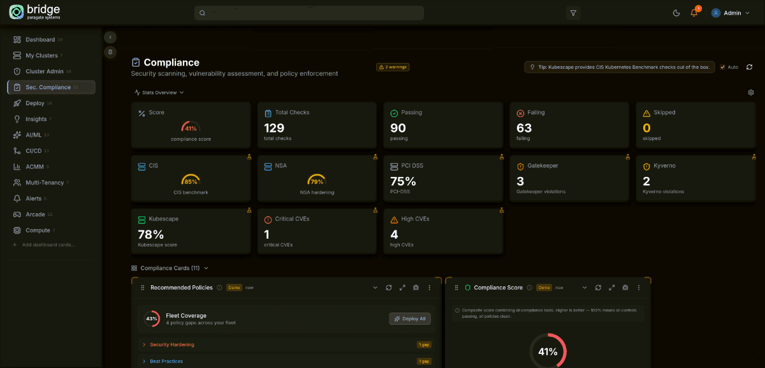This screenshot has height=368, width=765.
Task: Toggle the Auto refresh checkbox
Action: coord(723,67)
